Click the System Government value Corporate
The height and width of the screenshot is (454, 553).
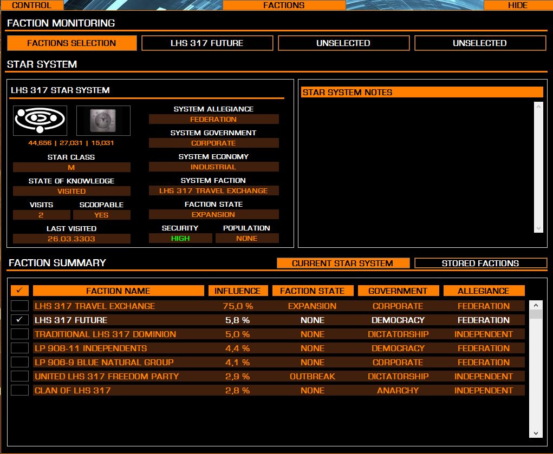click(x=214, y=143)
